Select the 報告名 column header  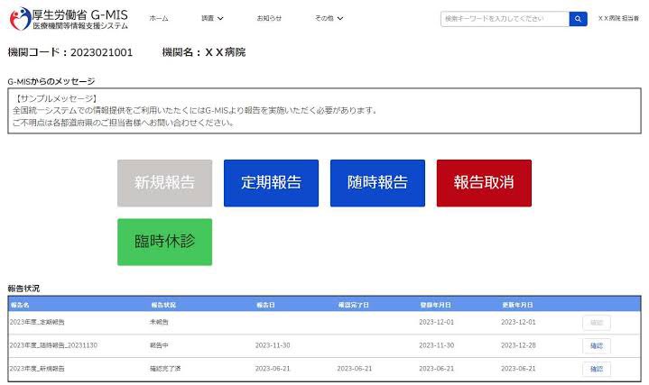coord(20,305)
